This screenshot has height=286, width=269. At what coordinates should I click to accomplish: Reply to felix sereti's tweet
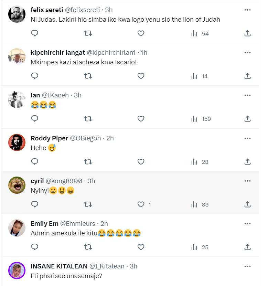pyautogui.click(x=34, y=33)
